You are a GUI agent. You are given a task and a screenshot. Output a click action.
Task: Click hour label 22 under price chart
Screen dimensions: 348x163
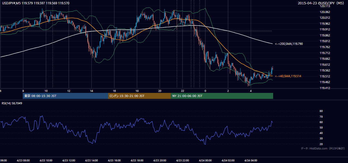coord(182,91)
